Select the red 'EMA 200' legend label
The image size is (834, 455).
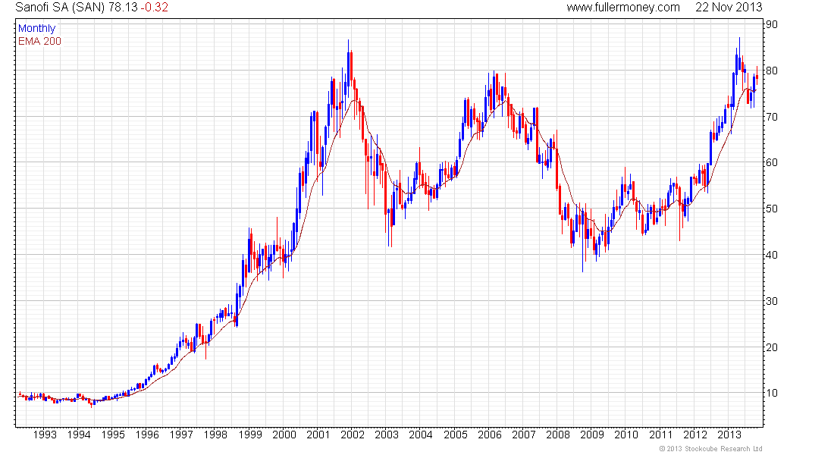[39, 41]
